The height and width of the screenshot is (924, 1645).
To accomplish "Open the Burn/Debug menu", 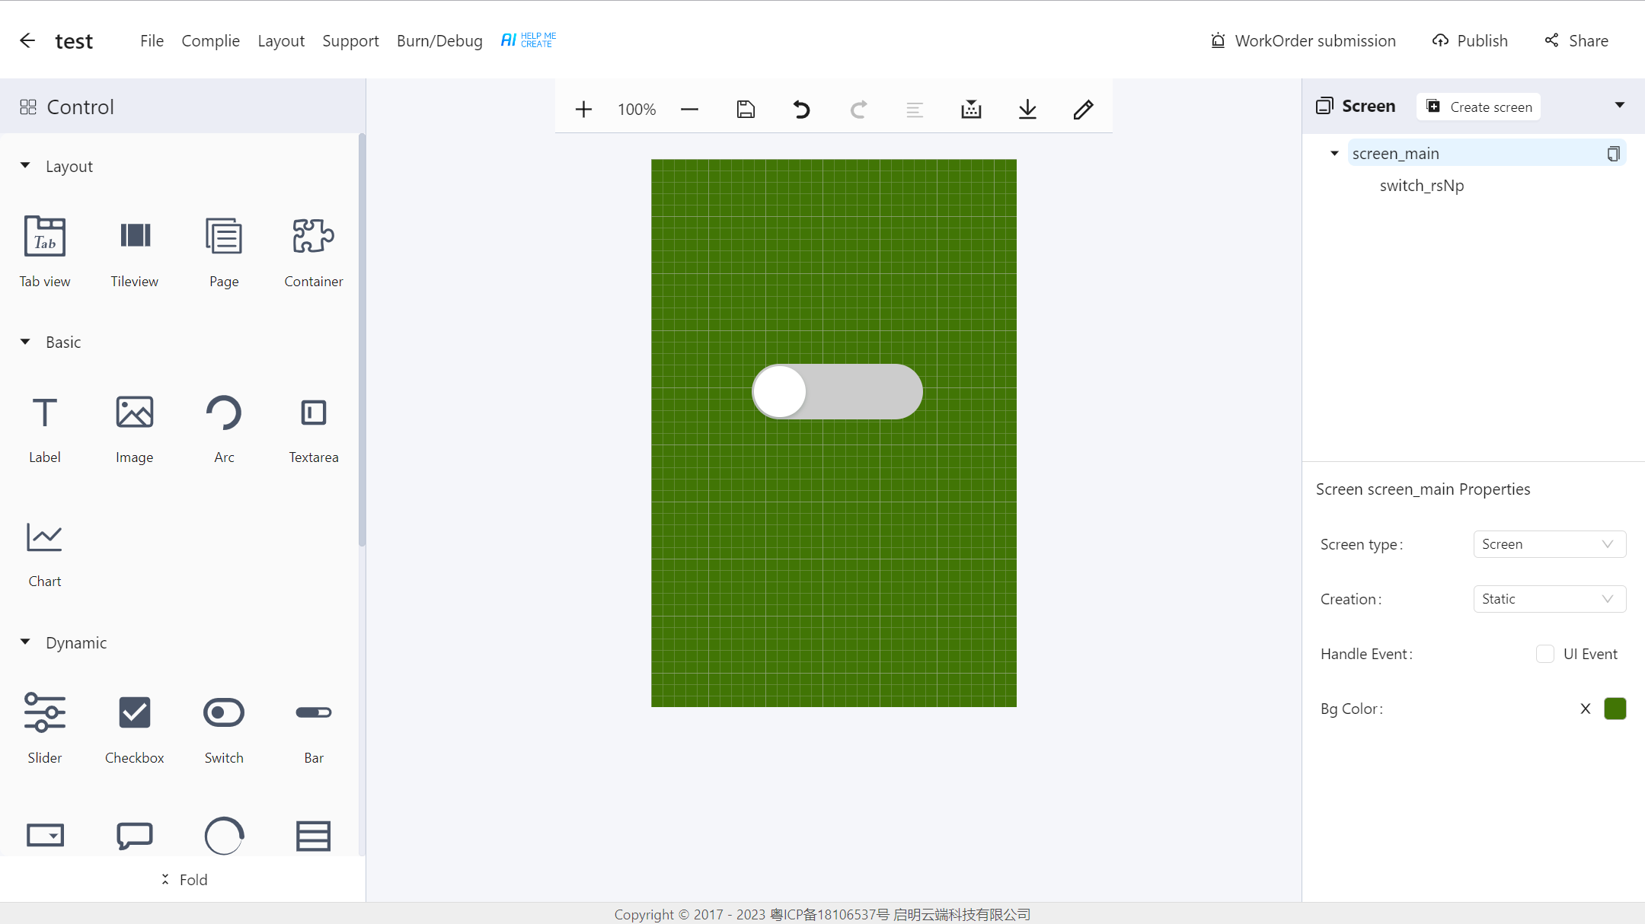I will (439, 40).
